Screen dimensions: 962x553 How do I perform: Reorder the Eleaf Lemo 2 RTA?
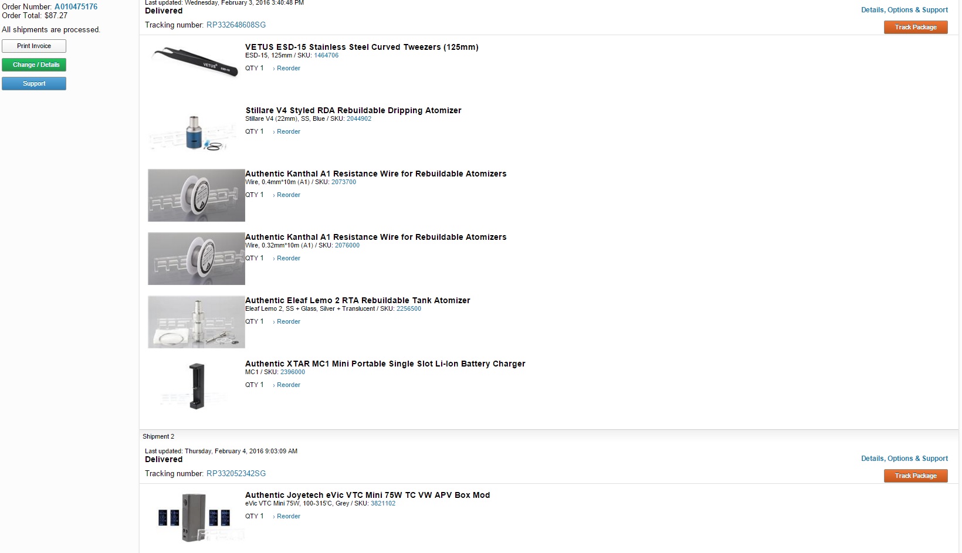[x=288, y=321]
